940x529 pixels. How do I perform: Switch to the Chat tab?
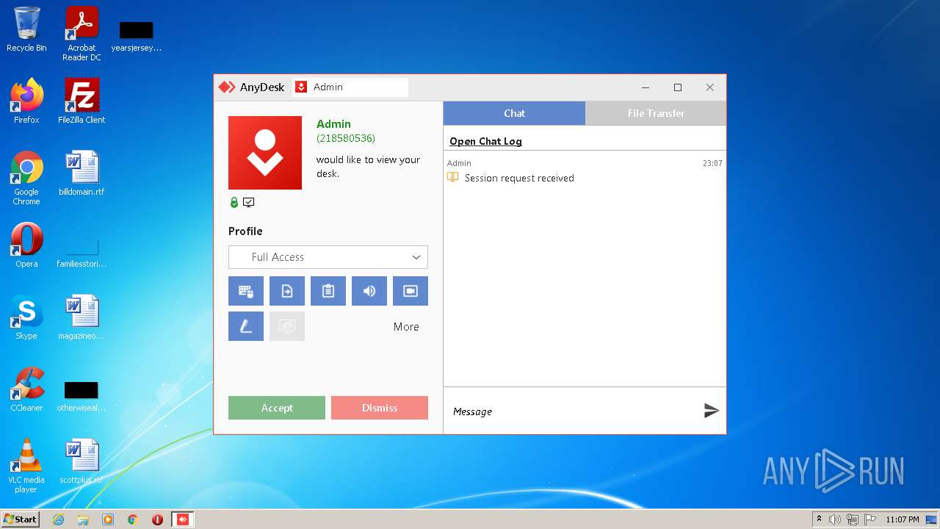[514, 113]
